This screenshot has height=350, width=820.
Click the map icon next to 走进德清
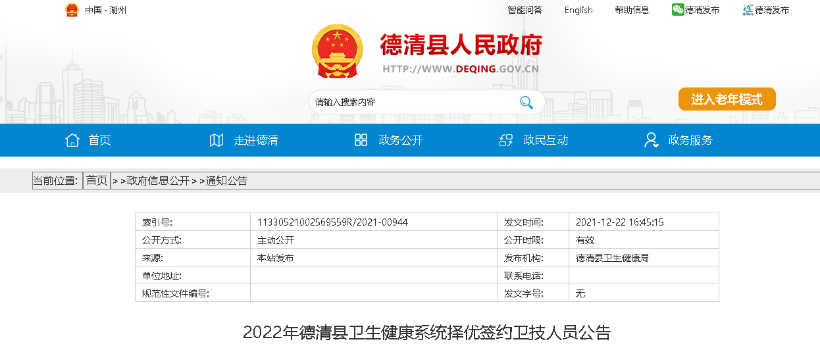coord(217,140)
